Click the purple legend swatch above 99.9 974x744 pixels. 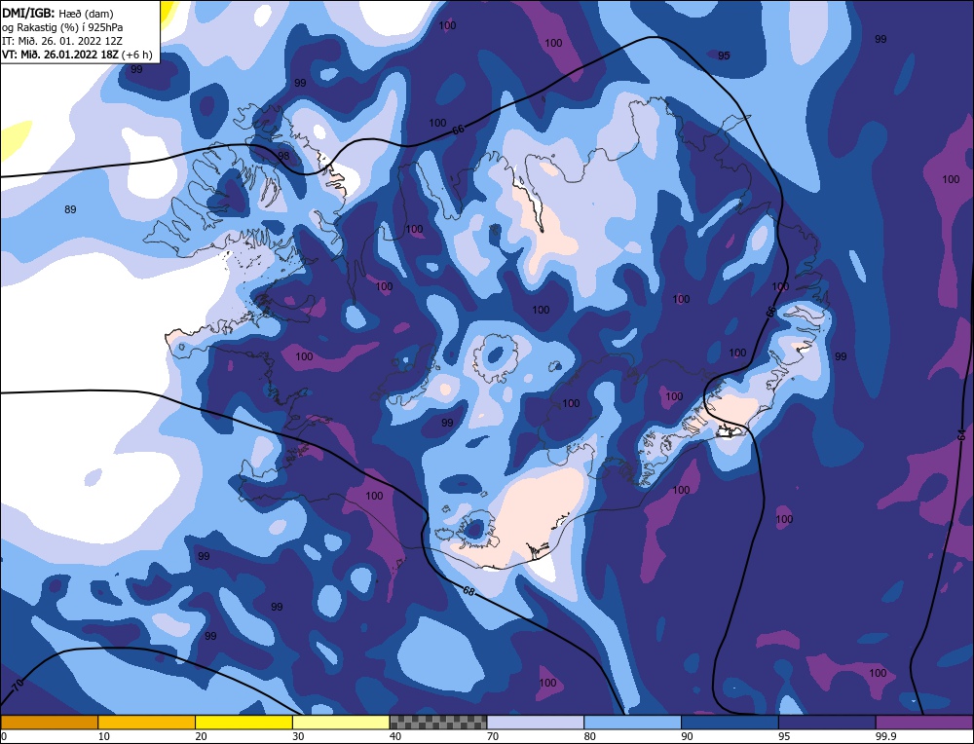[924, 722]
